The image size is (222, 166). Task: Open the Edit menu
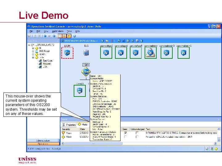38,31
